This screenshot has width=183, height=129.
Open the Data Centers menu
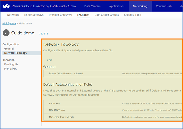tap(92, 6)
